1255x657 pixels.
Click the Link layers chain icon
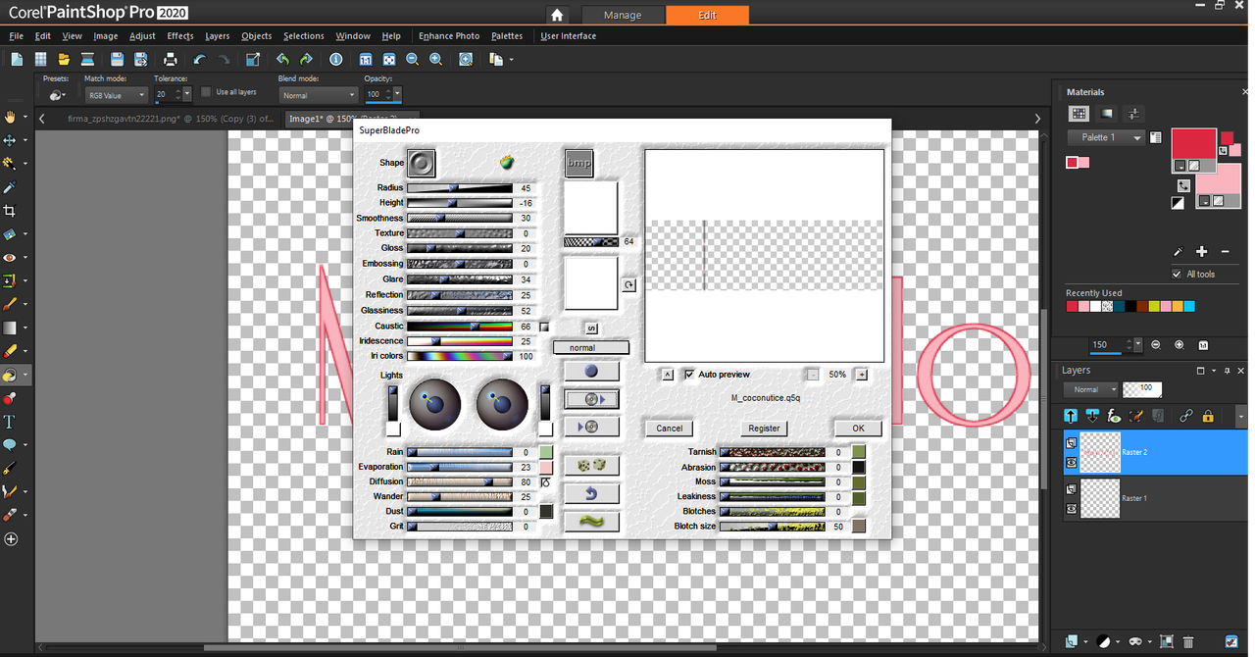[1185, 416]
